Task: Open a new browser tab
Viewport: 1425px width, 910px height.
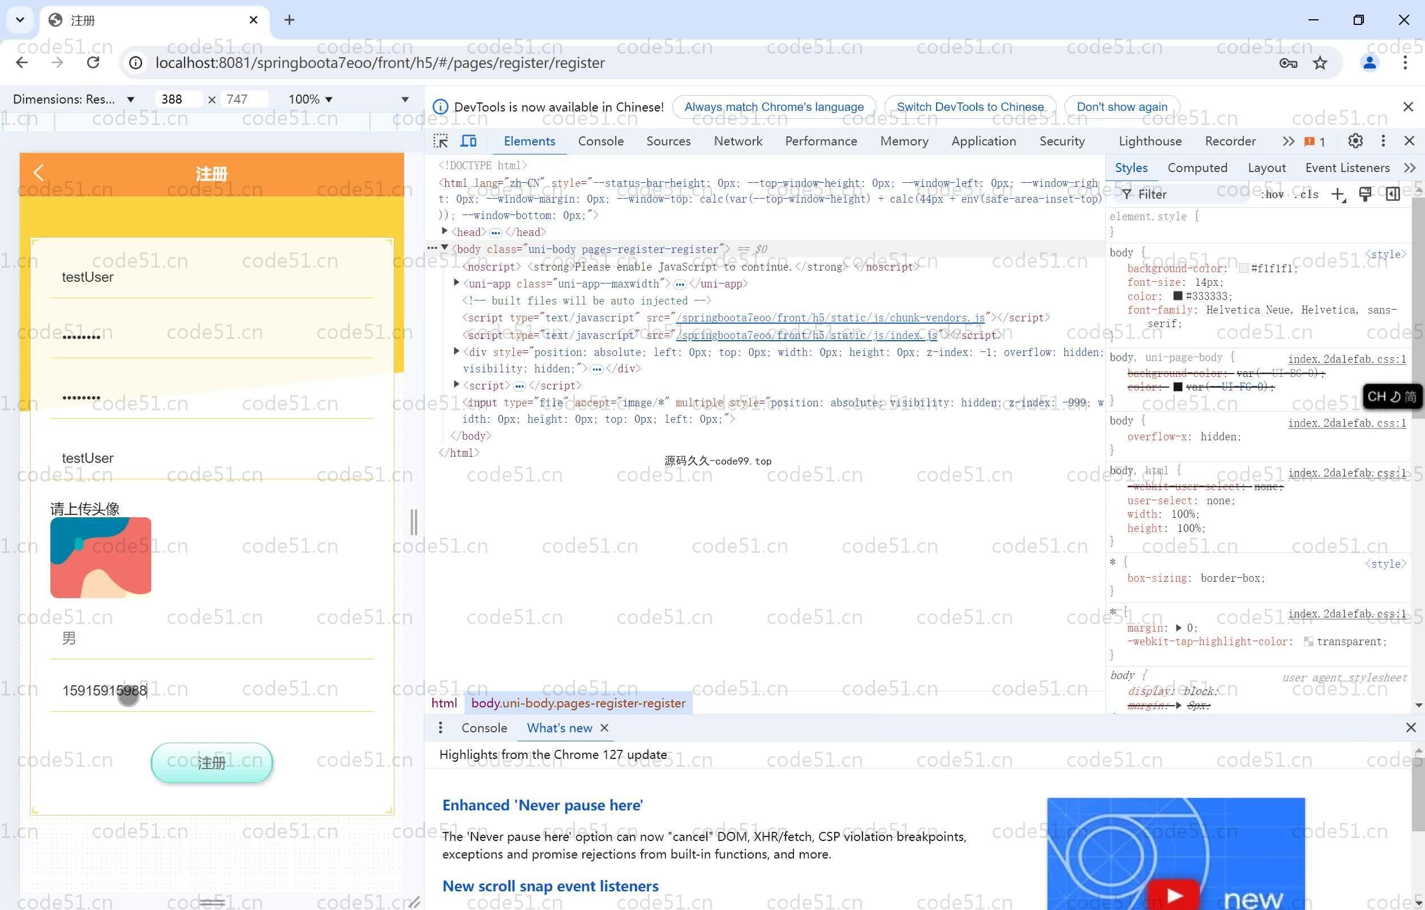Action: [x=289, y=20]
